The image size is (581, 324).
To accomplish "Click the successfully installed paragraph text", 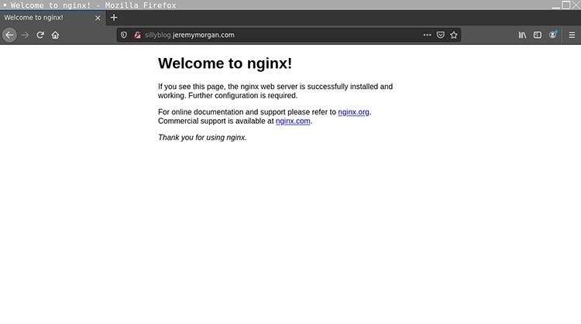I will [x=275, y=91].
